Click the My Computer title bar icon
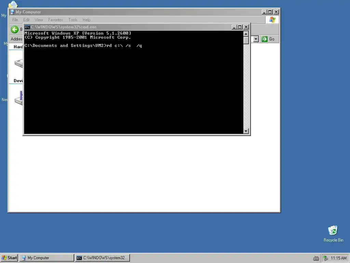 click(13, 12)
